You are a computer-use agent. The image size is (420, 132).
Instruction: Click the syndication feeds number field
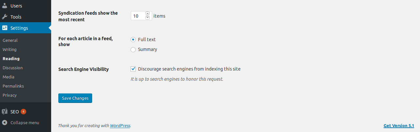click(138, 16)
